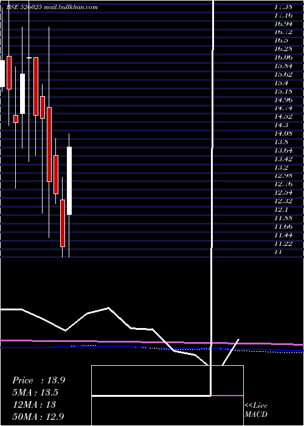Click the 11 price axis label
Image resolution: width=304 pixels, height=426 pixels.
click(278, 252)
